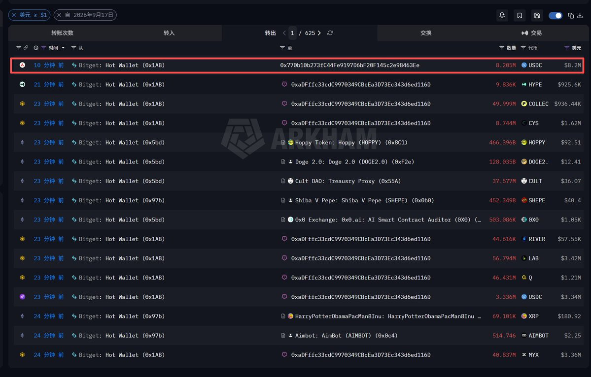The height and width of the screenshot is (377, 591).
Task: Click the page number 1 input field
Action: [x=292, y=33]
